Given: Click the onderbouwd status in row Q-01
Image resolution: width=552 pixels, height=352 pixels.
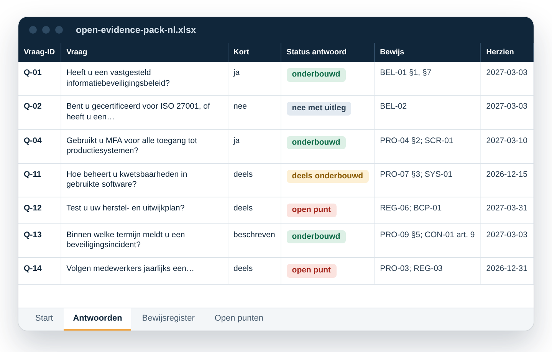Looking at the screenshot, I should (x=316, y=75).
